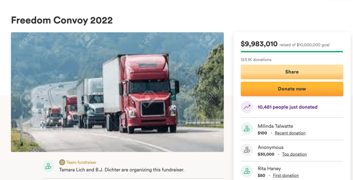Image resolution: width=353 pixels, height=180 pixels.
Task: Open the First donation link
Action: [286, 175]
